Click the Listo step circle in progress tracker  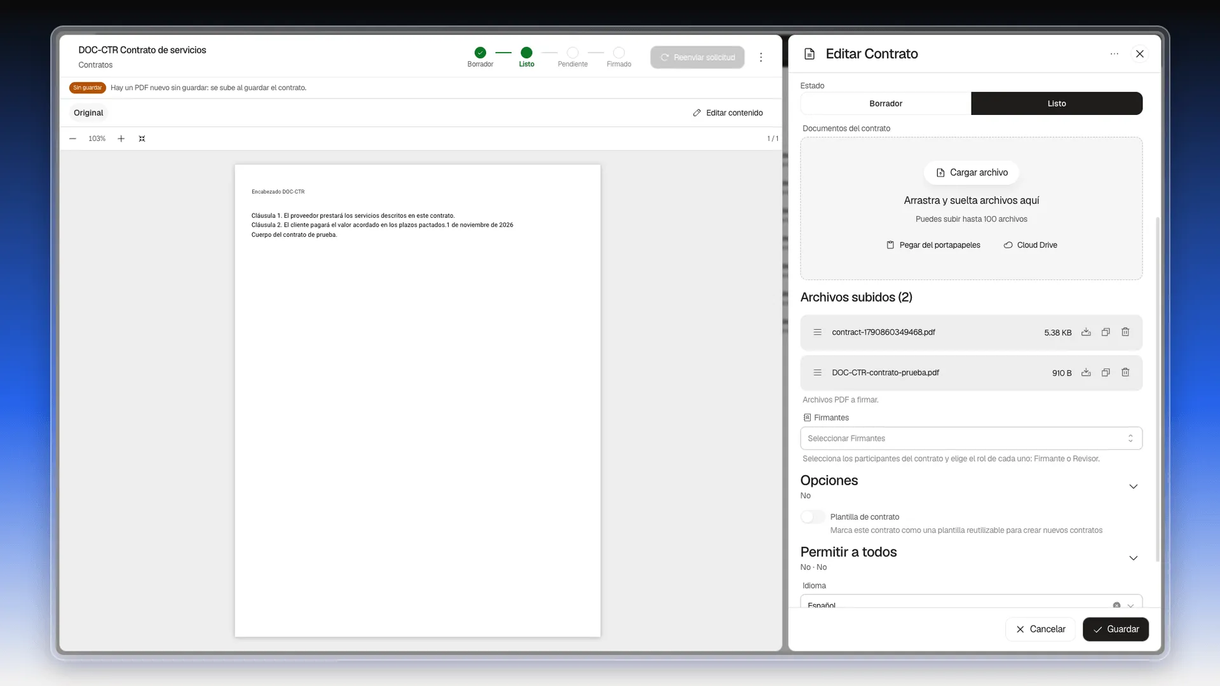pos(526,53)
